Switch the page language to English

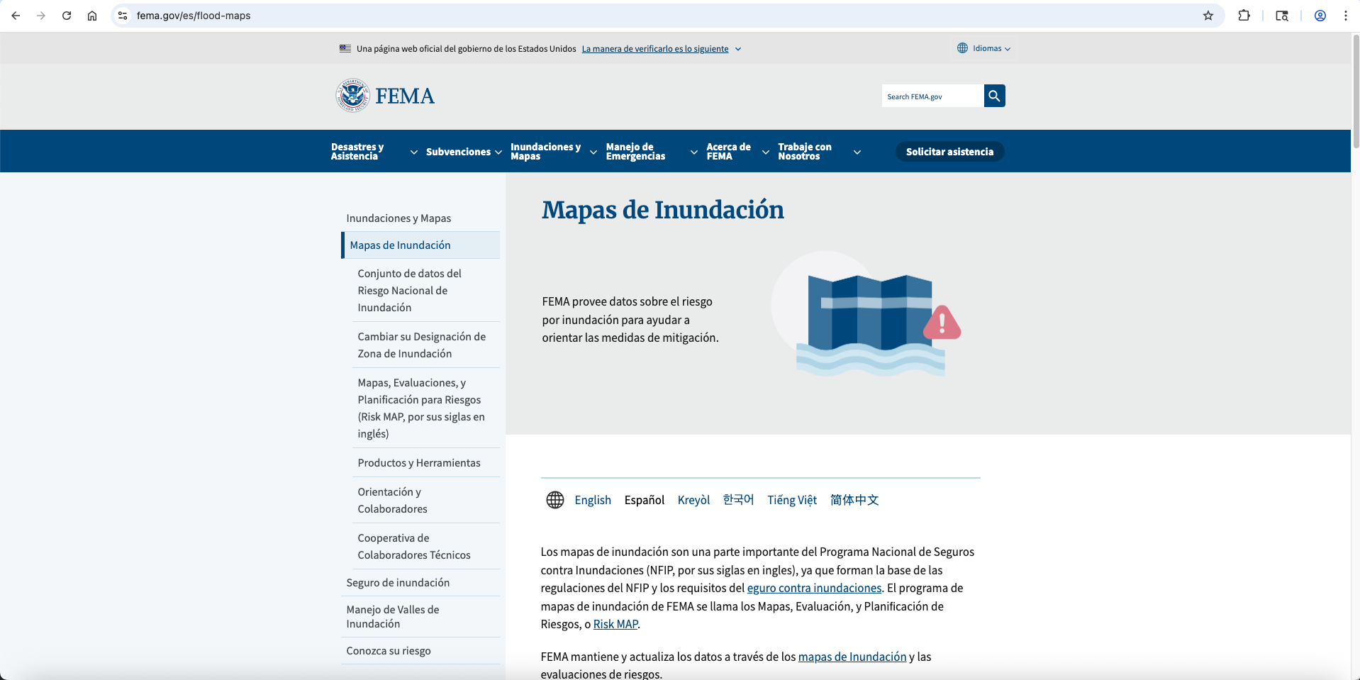[x=593, y=500]
